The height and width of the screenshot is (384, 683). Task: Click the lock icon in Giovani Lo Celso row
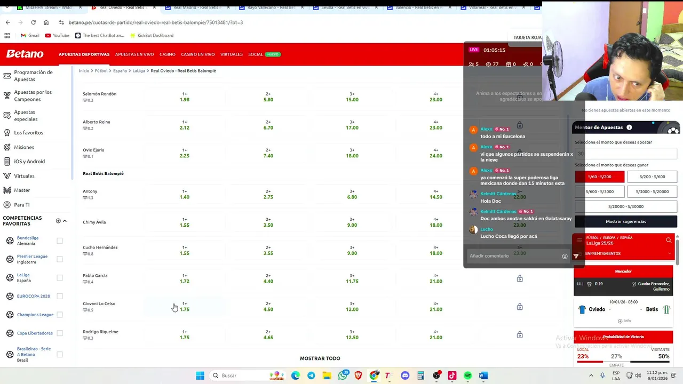[520, 307]
